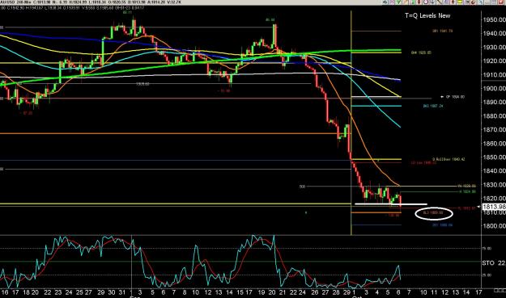Click the 1900.00 price axis label
Screen dimensions: 506x298
coord(494,89)
